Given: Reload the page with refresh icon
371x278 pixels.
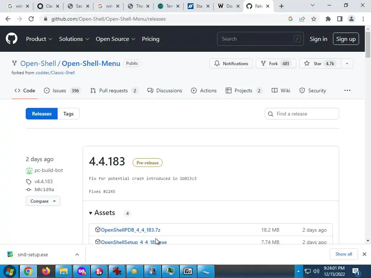Looking at the screenshot, I should pyautogui.click(x=31, y=19).
